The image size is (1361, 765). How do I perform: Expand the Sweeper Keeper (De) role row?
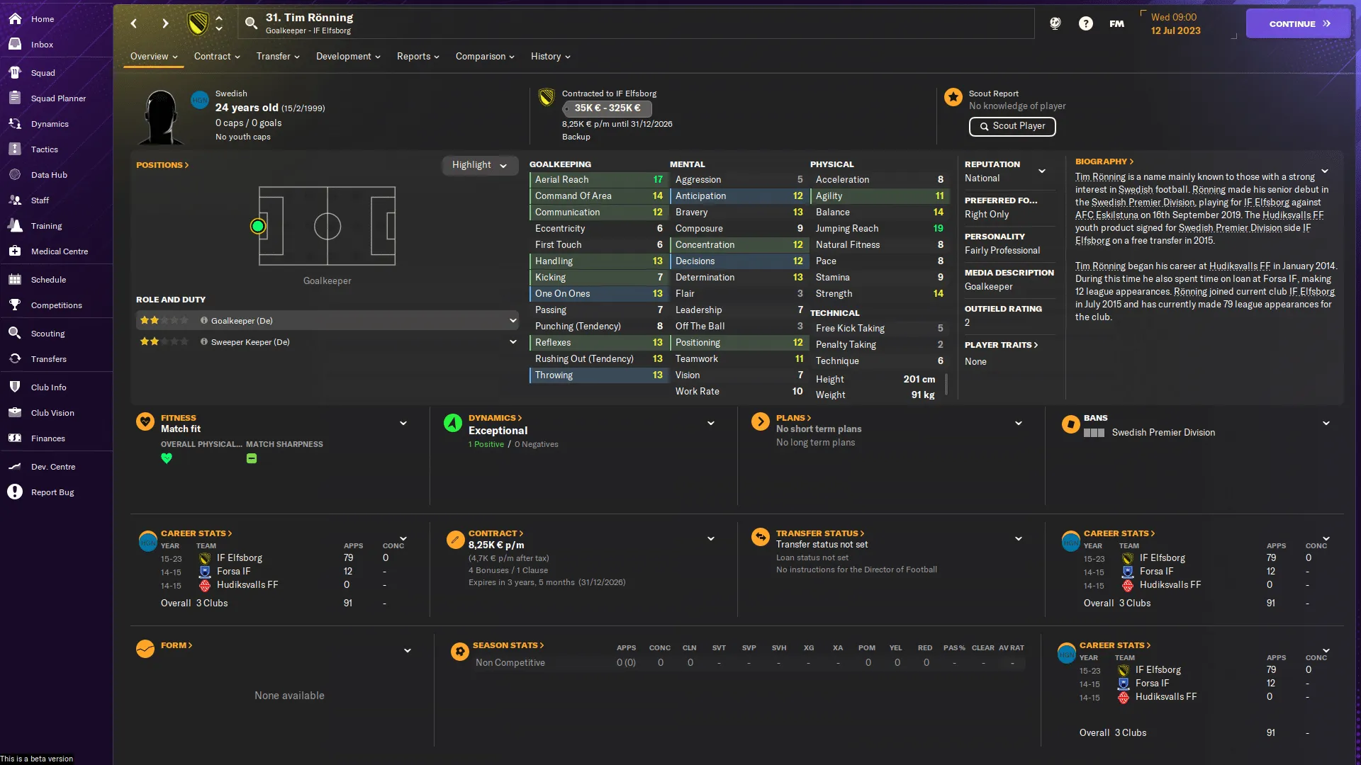pyautogui.click(x=513, y=342)
